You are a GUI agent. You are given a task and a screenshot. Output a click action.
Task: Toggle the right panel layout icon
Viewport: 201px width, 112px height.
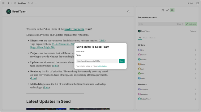pyautogui.click(x=198, y=3)
